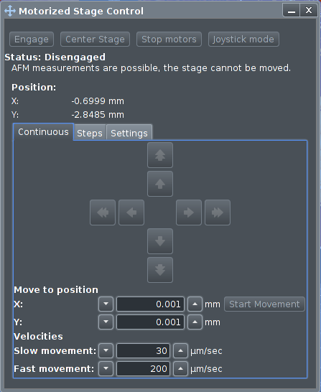This screenshot has width=321, height=392.
Task: Click the fast move right double-arrow icon
Action: click(218, 213)
